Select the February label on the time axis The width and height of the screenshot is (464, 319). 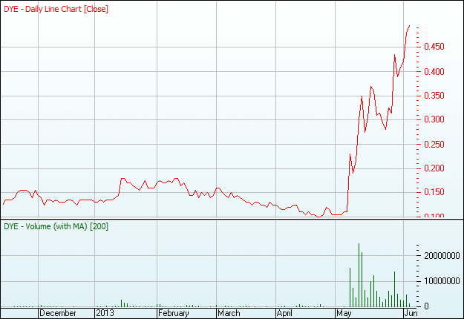[x=174, y=313]
